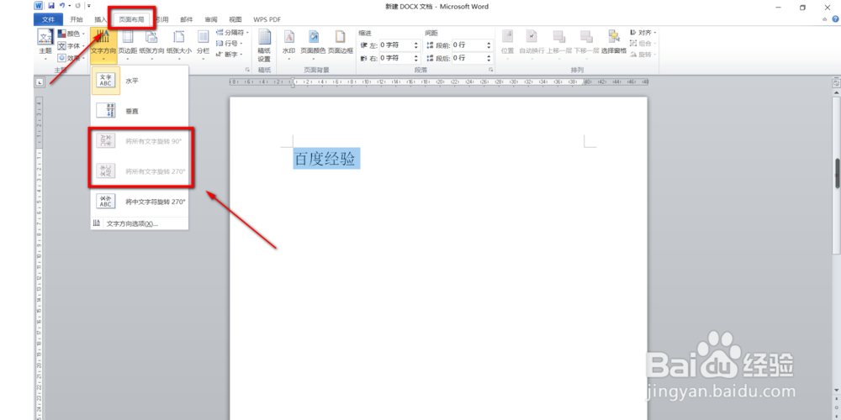
Task: Open 段落 paragraph dialog launcher
Action: pyautogui.click(x=491, y=71)
